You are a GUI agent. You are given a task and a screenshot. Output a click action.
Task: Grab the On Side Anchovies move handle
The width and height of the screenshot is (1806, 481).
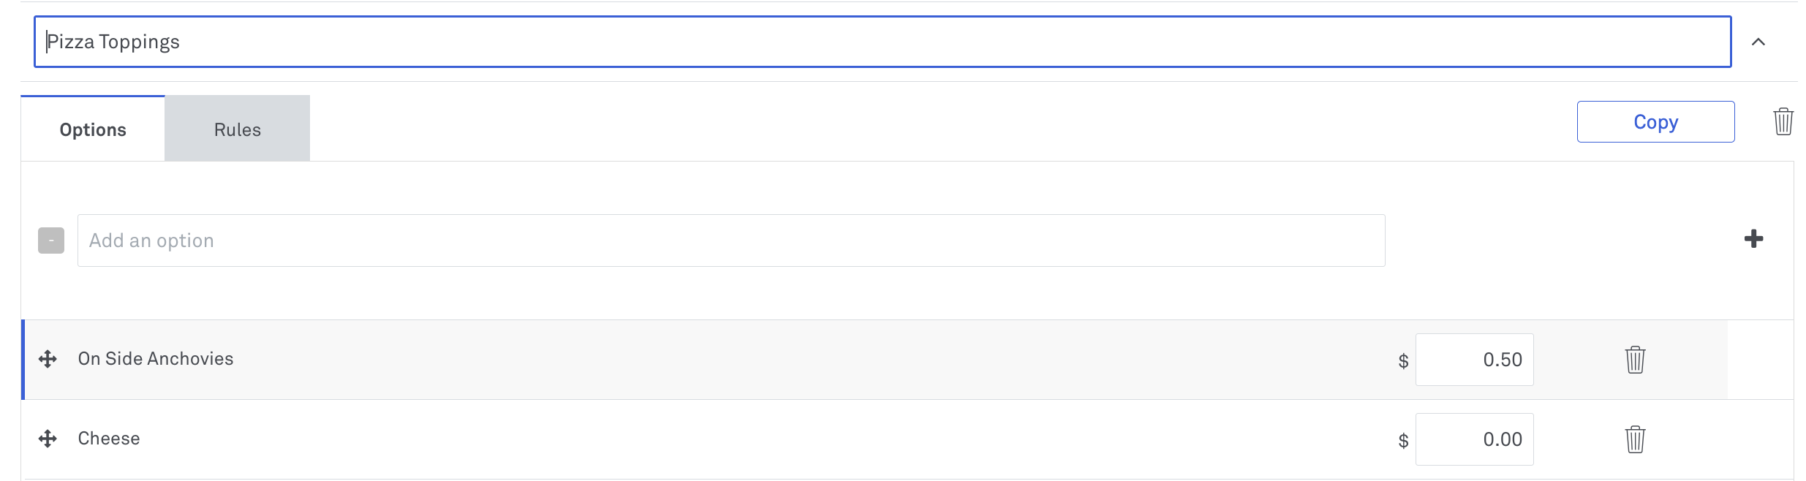coord(48,359)
